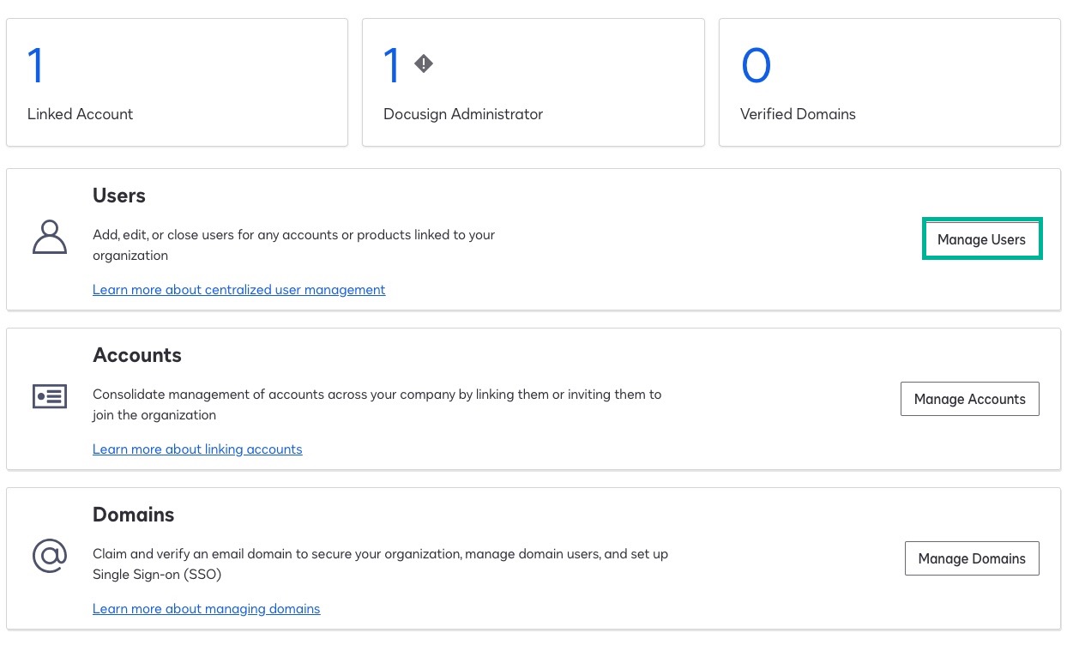Image resolution: width=1073 pixels, height=645 pixels.
Task: Click the Domains section heading
Action: 133,515
